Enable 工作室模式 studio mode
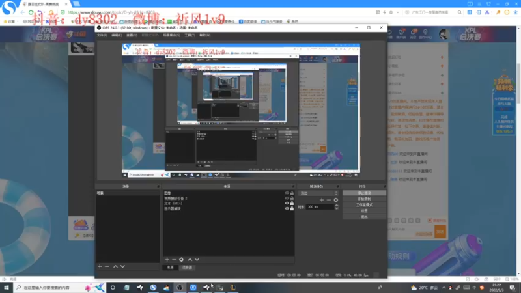The height and width of the screenshot is (293, 521). pyautogui.click(x=364, y=205)
